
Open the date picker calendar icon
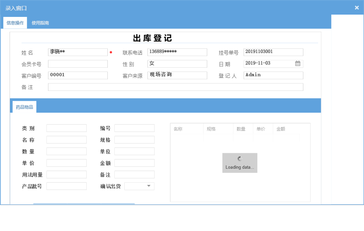298,63
